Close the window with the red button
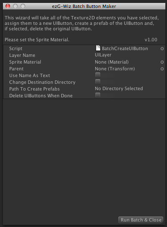This screenshot has height=227, width=167. click(8, 6)
